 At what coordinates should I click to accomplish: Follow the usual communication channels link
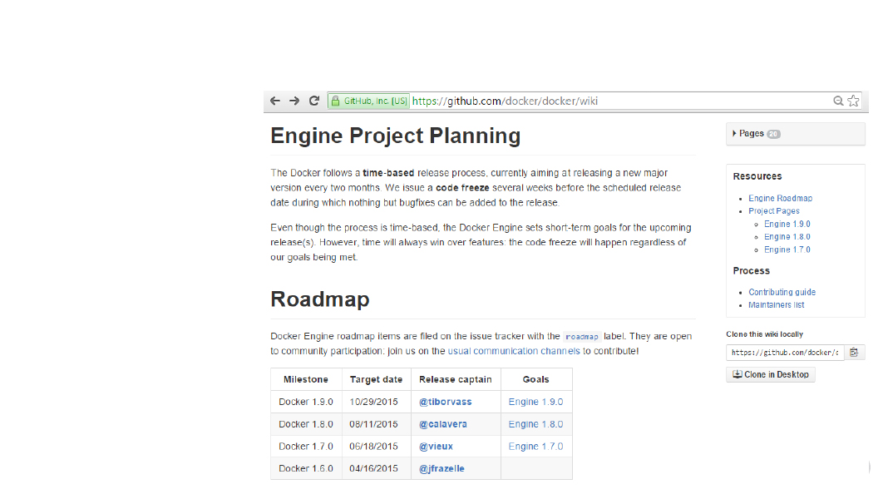[x=514, y=351]
